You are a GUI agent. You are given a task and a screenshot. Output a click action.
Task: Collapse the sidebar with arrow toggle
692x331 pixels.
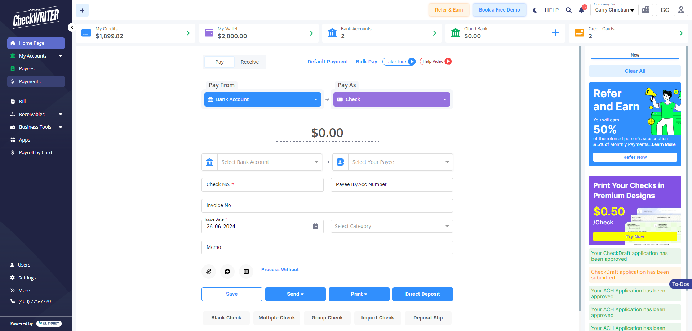(x=72, y=27)
